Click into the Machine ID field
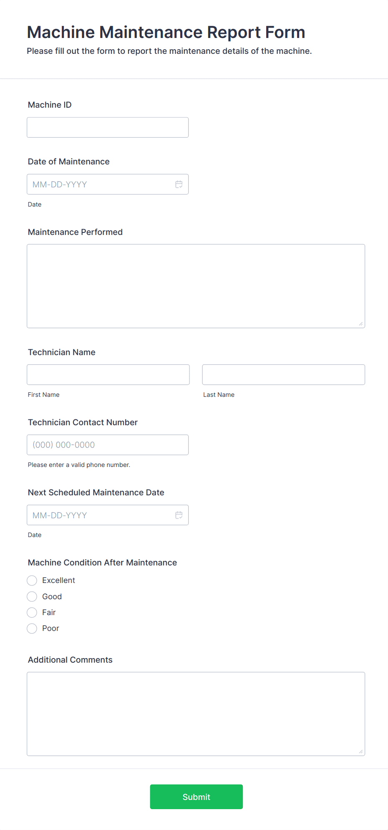 [107, 127]
